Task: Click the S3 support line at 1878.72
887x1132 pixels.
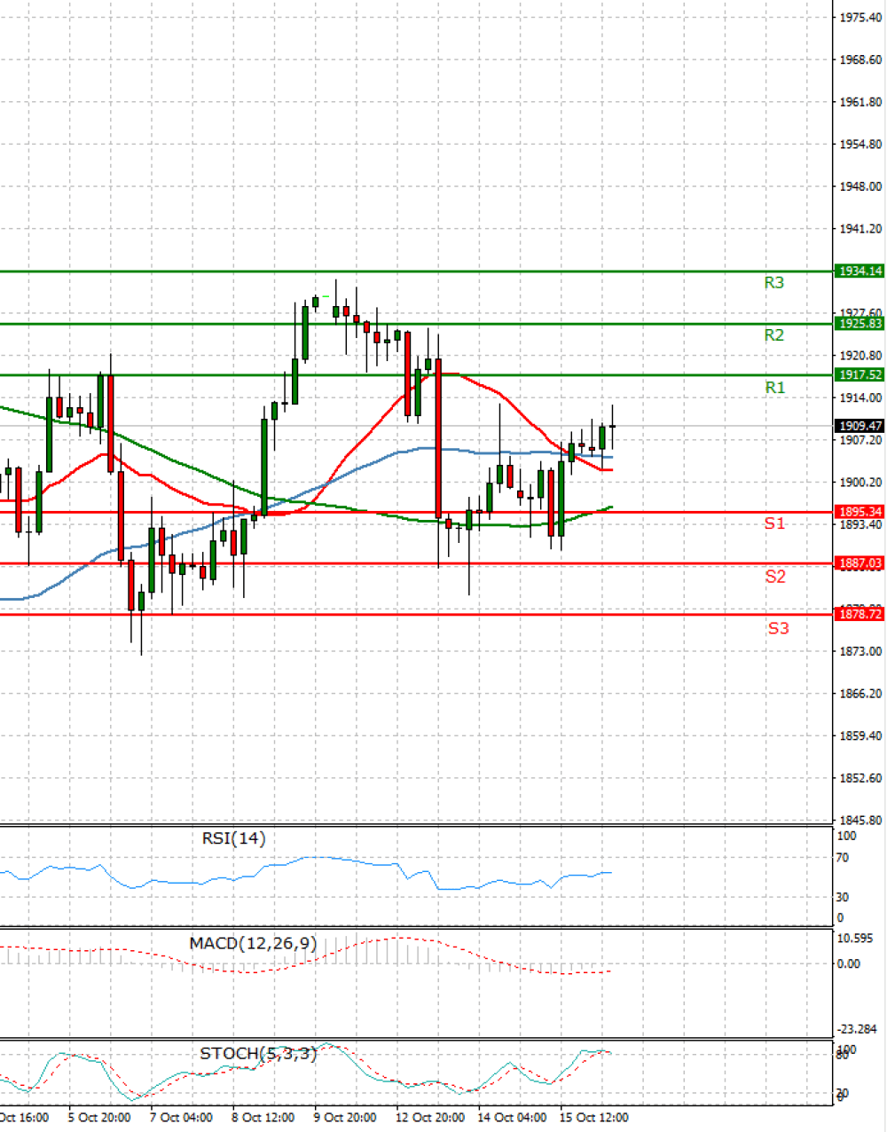Action: tap(417, 615)
